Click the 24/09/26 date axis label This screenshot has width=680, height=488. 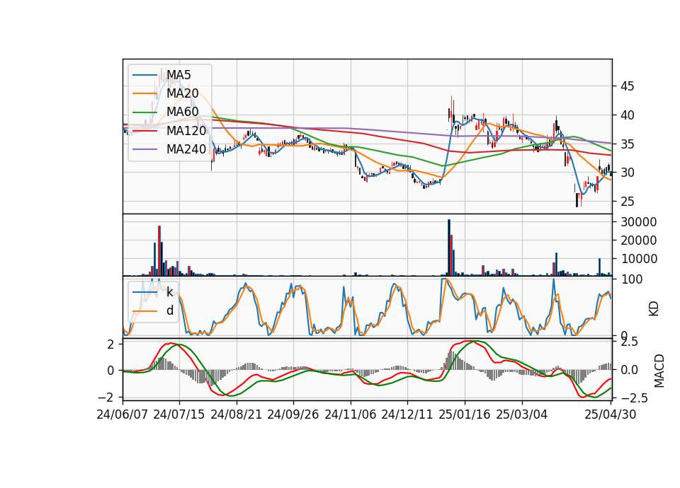293,414
